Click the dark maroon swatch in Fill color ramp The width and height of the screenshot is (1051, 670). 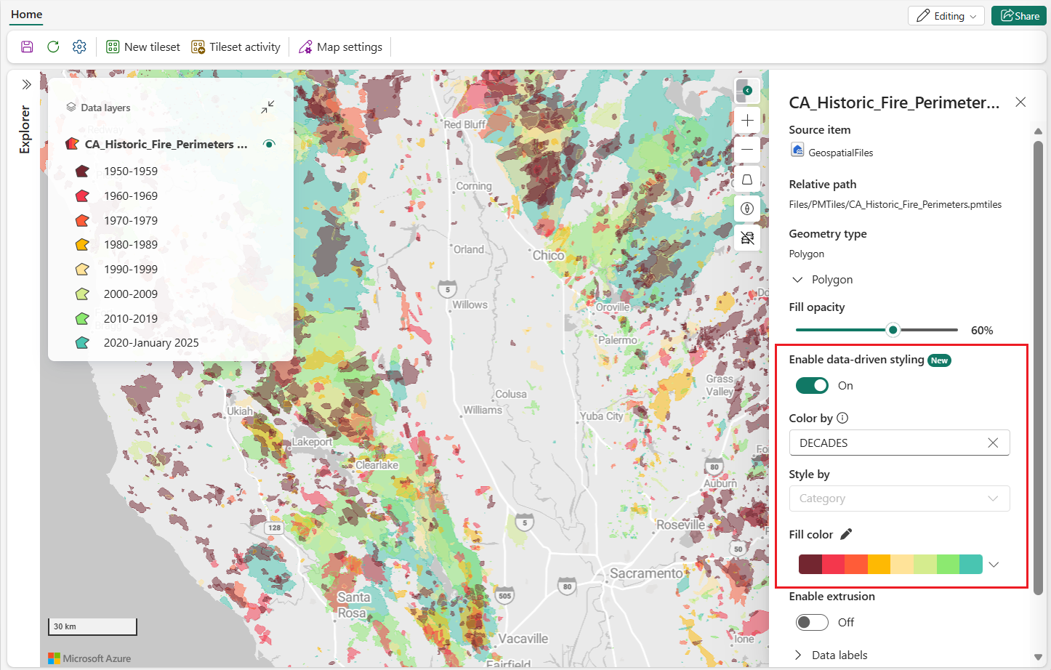pos(810,565)
